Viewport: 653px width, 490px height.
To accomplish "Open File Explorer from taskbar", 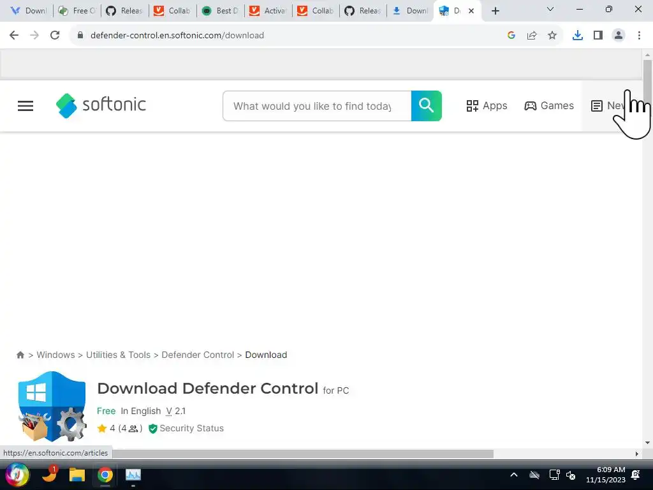I will (x=77, y=475).
